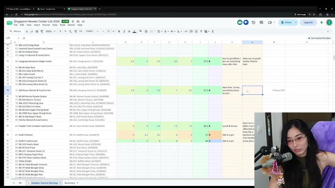Screen dimensions: 335x188
Task: Open the Gemini menu
Action: coord(71,25)
